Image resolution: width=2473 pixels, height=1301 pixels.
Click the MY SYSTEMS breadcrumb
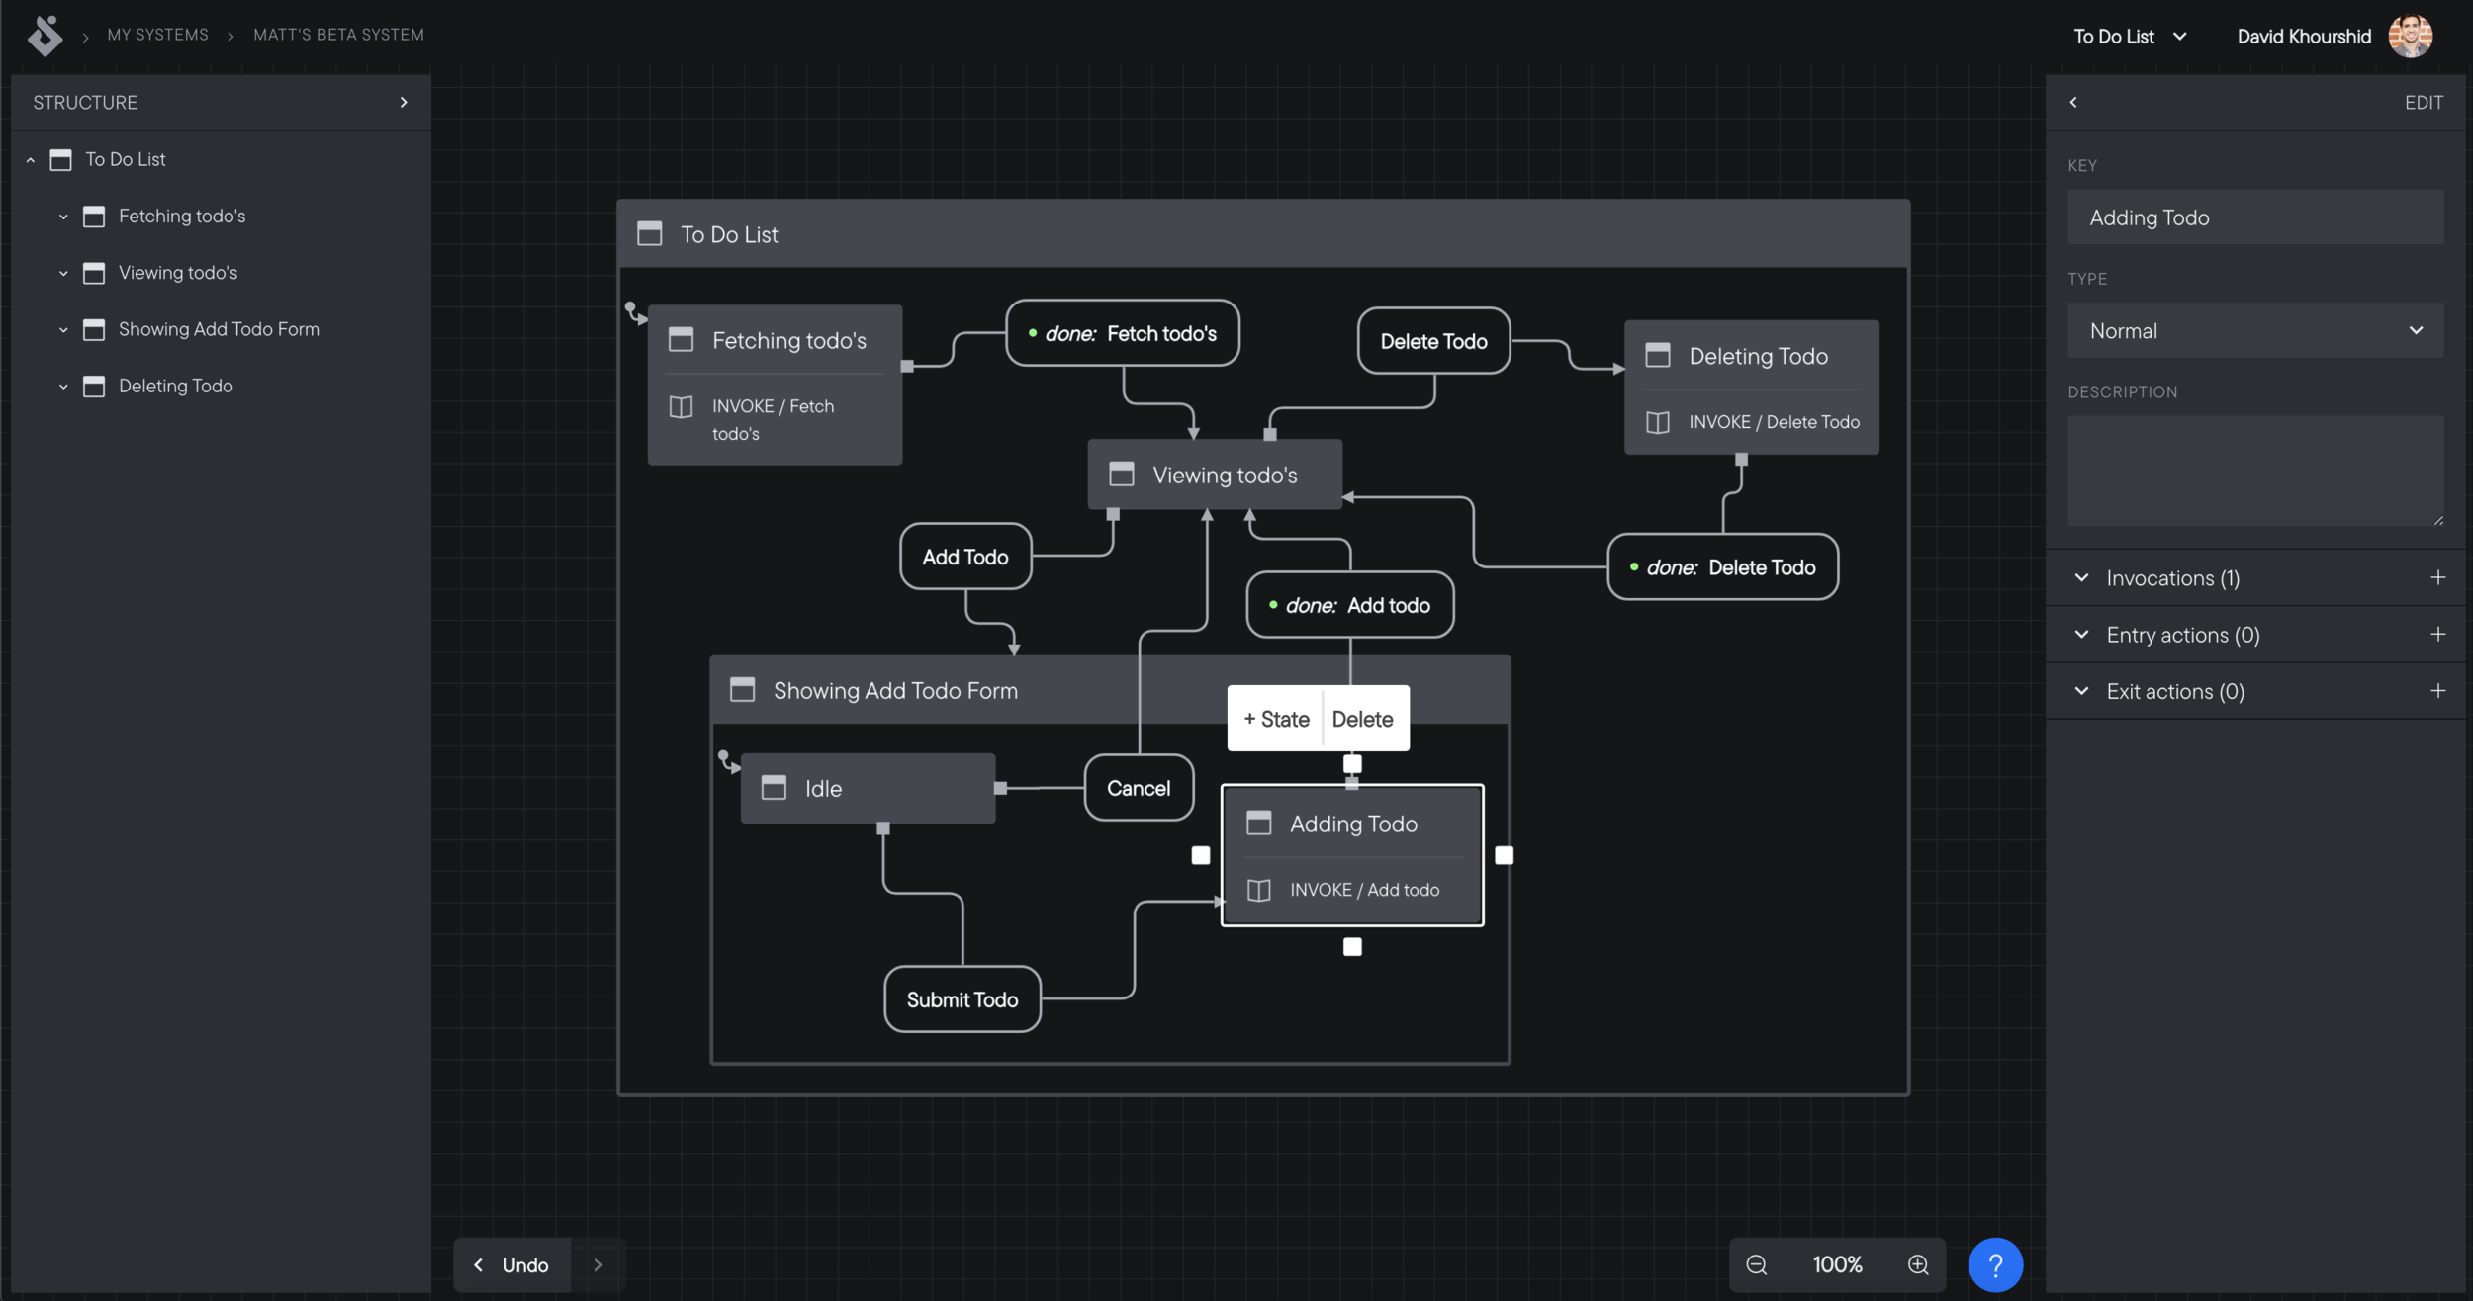[157, 35]
